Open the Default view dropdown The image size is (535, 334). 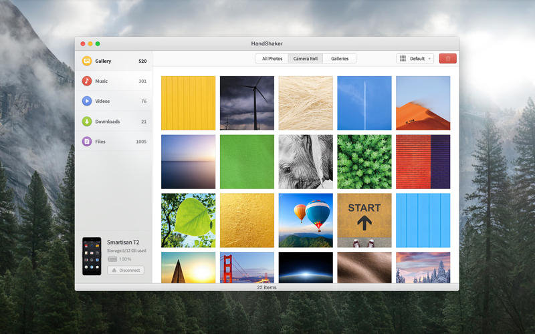point(415,59)
